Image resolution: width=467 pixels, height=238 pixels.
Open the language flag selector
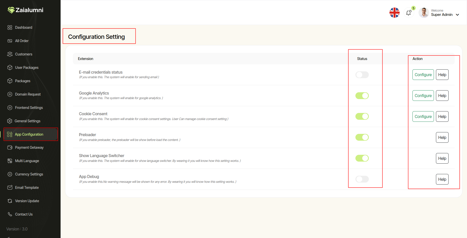[394, 12]
